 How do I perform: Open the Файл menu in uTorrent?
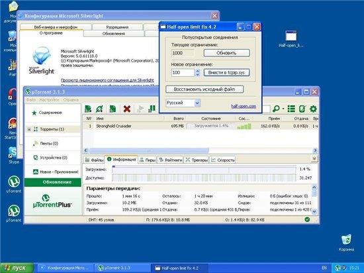coord(30,99)
